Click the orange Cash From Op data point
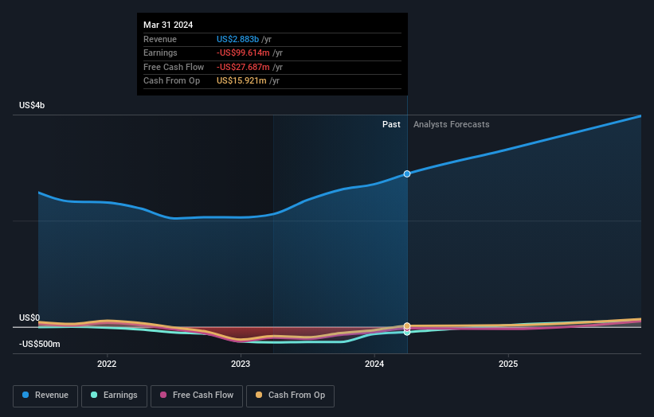654x417 pixels. coord(407,325)
